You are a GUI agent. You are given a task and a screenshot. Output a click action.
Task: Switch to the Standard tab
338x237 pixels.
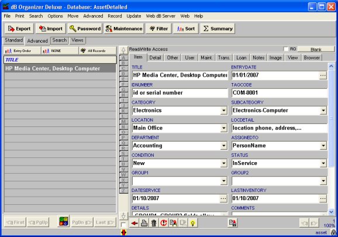click(14, 40)
